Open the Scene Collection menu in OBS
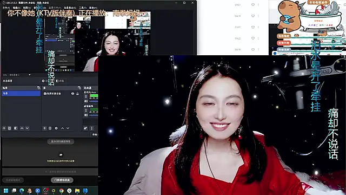 coord(70,8)
